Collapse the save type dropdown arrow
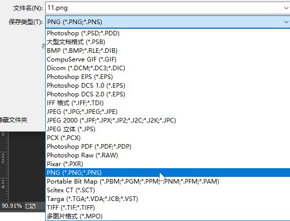Viewport: 290px width, 221px height. 286,22
